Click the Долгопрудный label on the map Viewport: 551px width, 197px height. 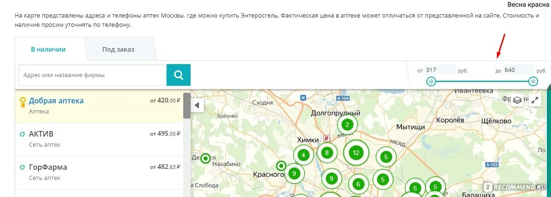coord(335,113)
